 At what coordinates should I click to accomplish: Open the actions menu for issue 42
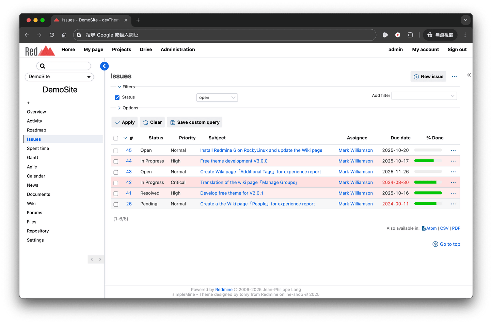pyautogui.click(x=453, y=182)
